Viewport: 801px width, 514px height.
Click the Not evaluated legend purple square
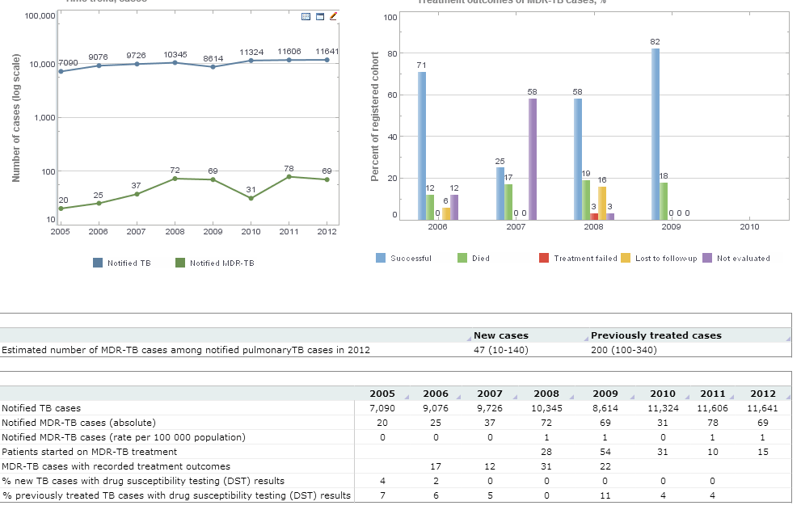707,258
